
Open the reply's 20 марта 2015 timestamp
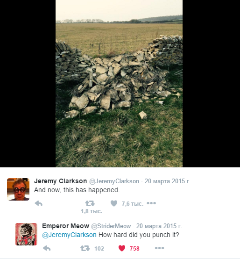point(159,226)
